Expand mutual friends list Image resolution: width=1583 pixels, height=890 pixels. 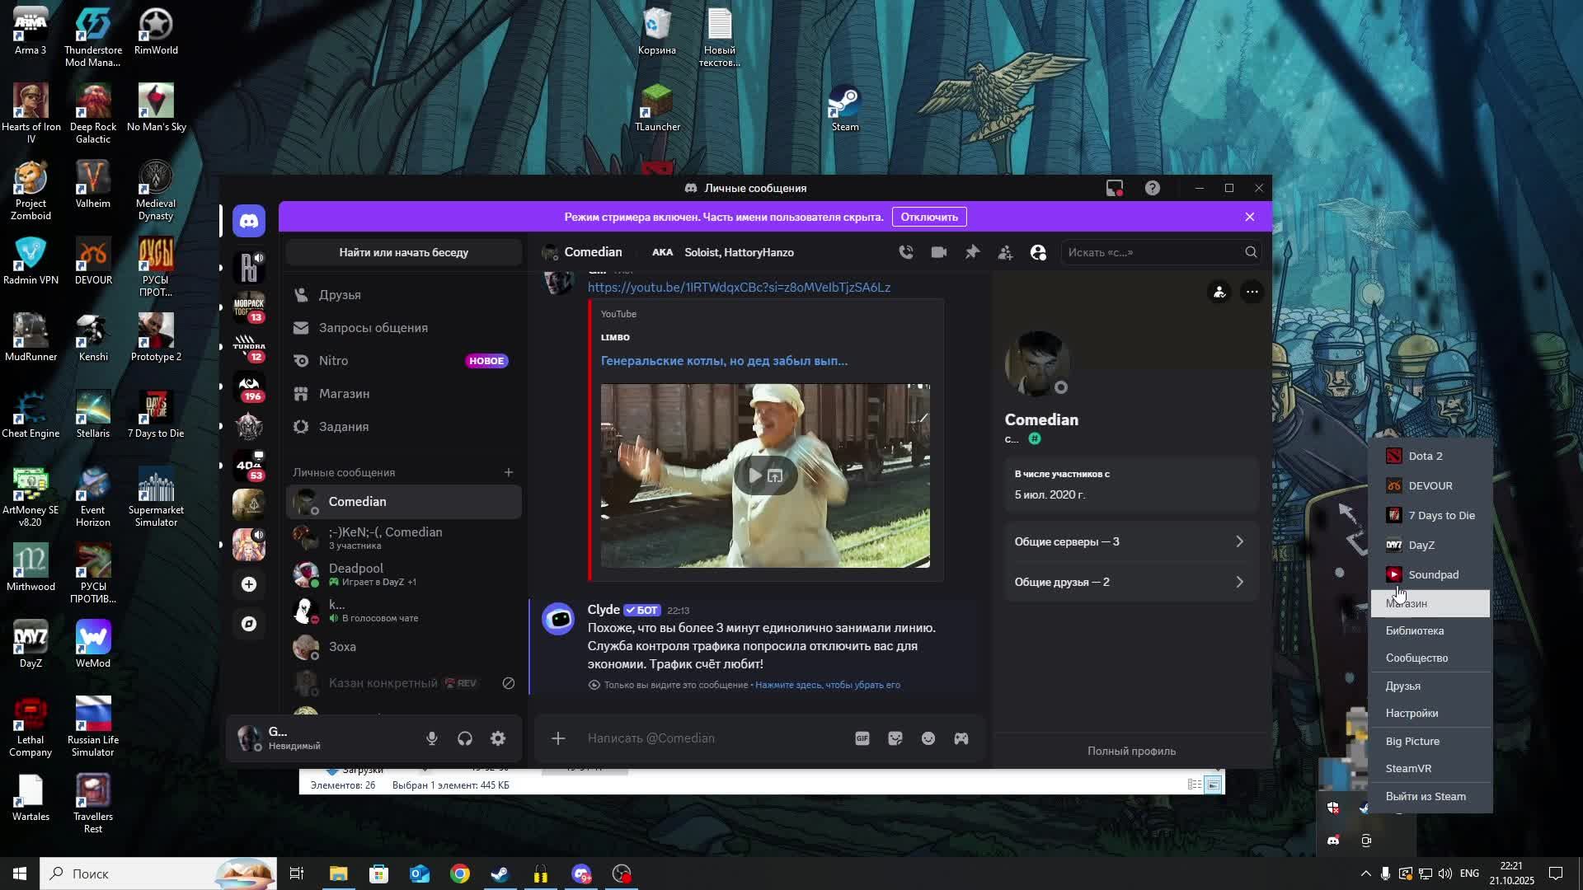click(x=1130, y=582)
